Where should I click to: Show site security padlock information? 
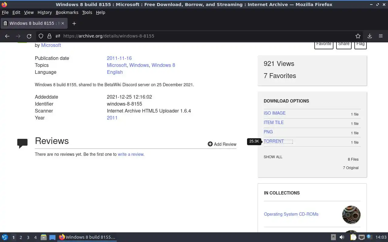[x=49, y=36]
